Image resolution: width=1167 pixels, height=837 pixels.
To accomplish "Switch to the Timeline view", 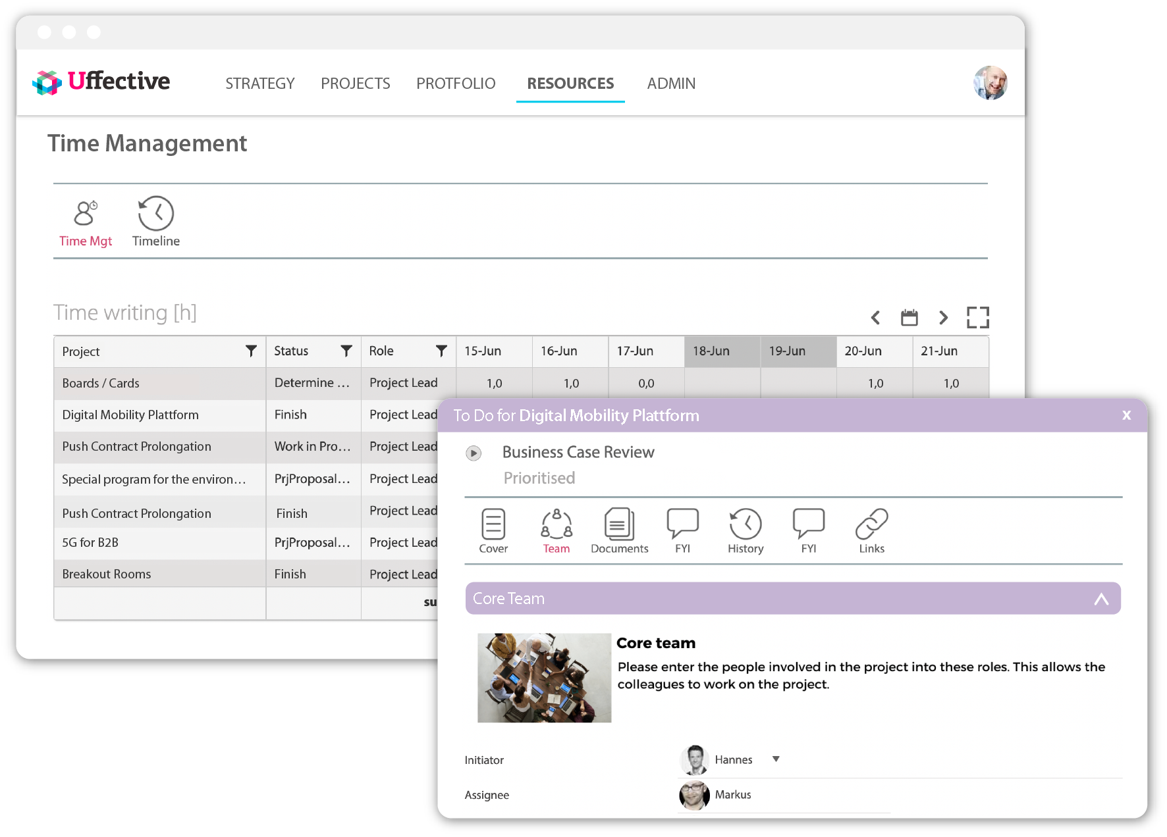I will pyautogui.click(x=155, y=222).
